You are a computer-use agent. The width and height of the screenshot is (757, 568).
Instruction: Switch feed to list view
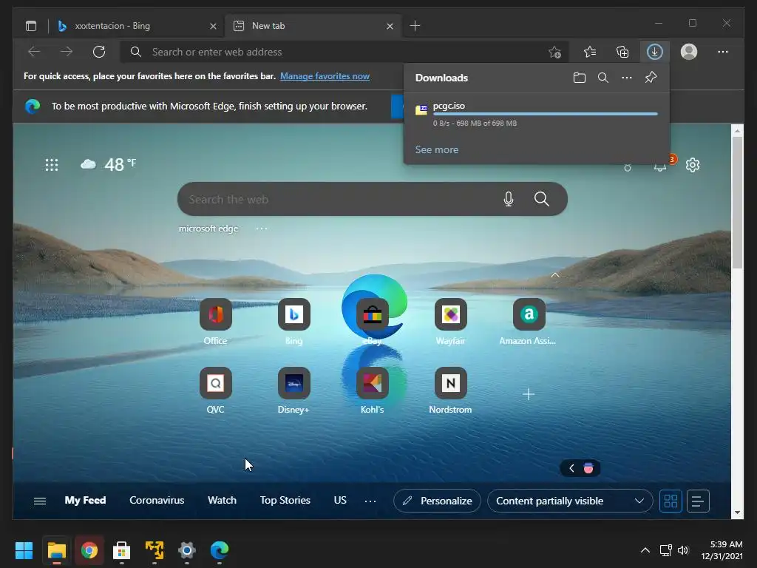(698, 501)
